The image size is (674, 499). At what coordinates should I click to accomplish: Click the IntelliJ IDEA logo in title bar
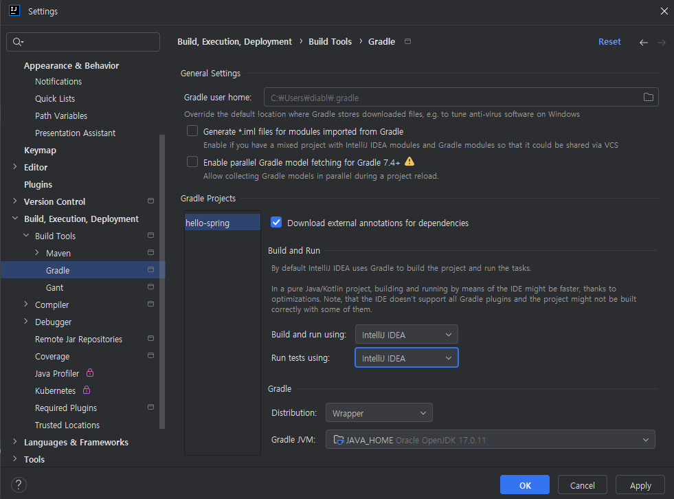14,11
